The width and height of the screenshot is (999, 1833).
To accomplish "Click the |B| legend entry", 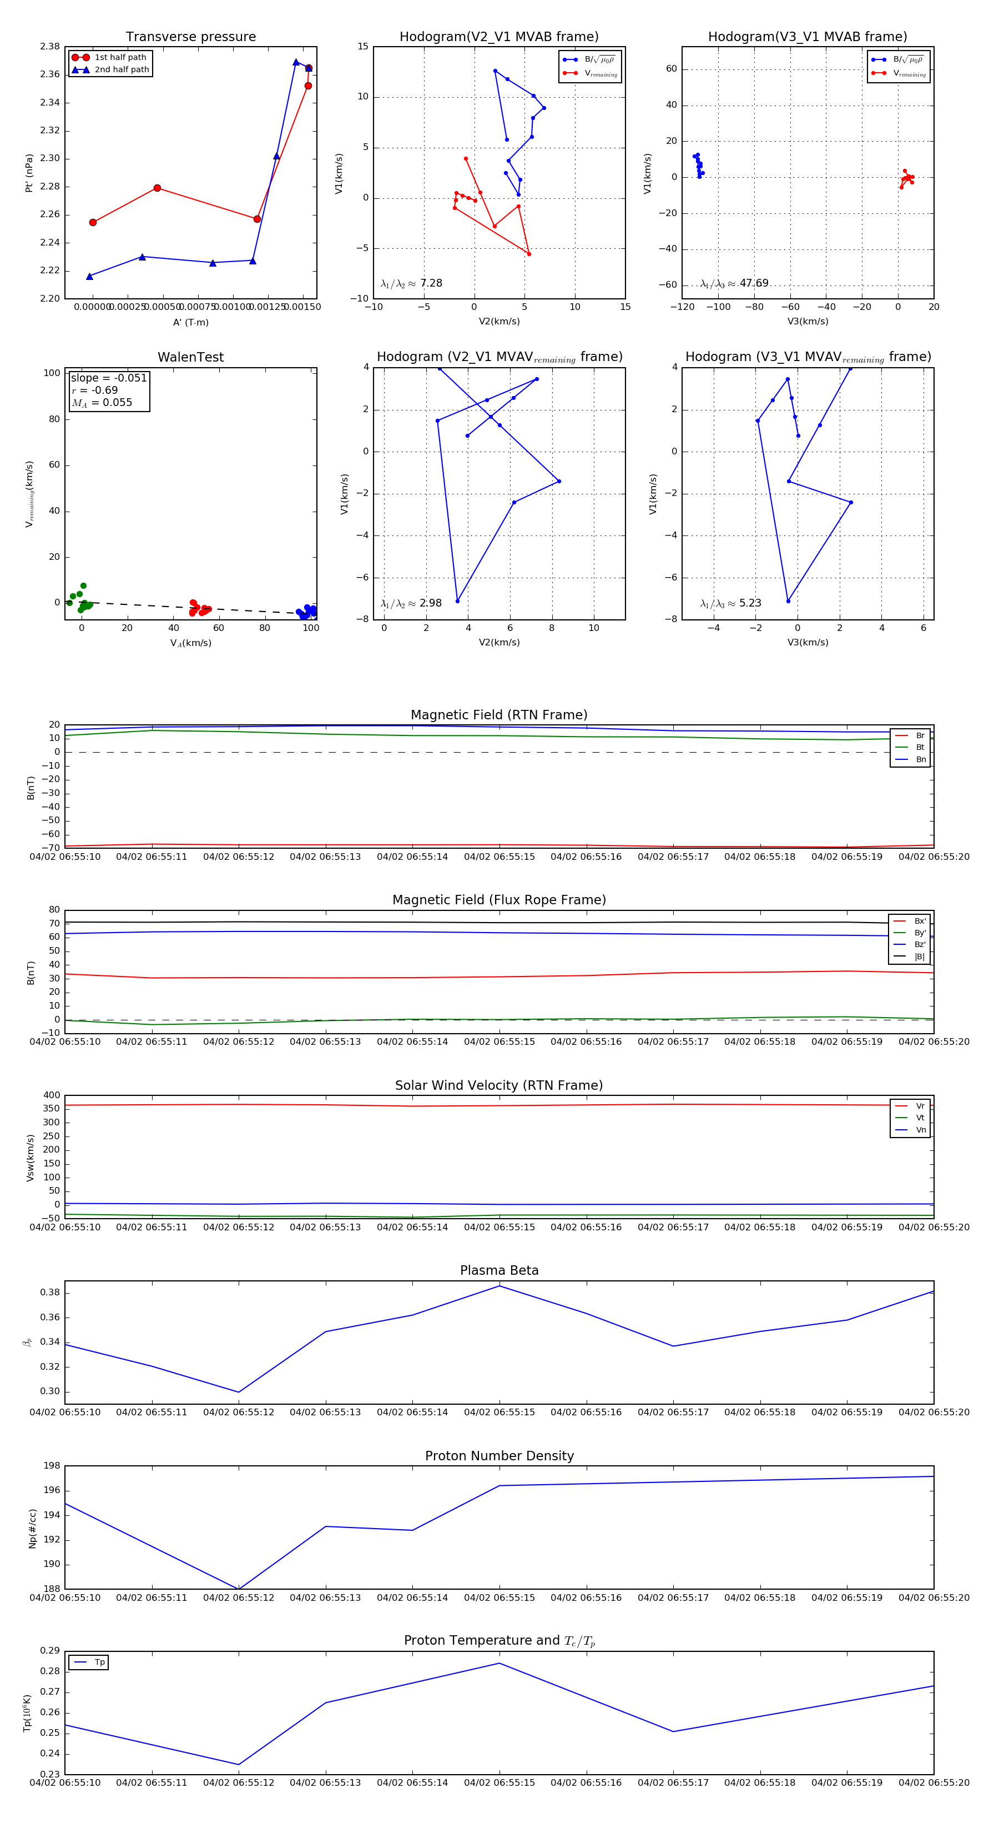I will (x=910, y=956).
